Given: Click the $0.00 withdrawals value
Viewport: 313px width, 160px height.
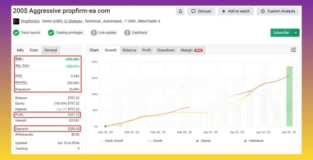Looking at the screenshot, I should click(x=75, y=134).
